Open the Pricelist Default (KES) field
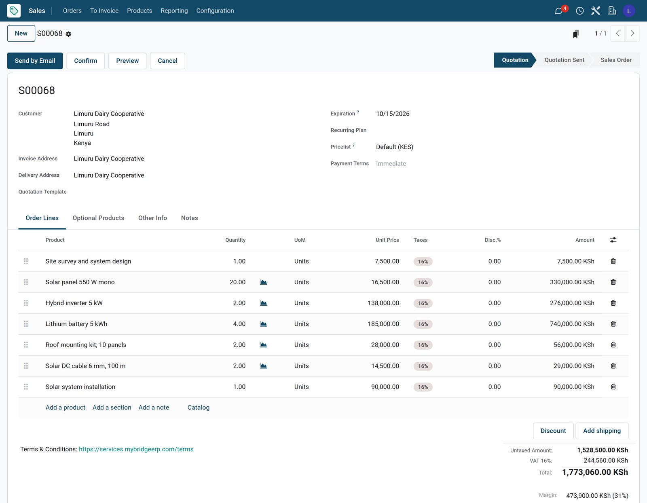This screenshot has width=647, height=503. (395, 147)
